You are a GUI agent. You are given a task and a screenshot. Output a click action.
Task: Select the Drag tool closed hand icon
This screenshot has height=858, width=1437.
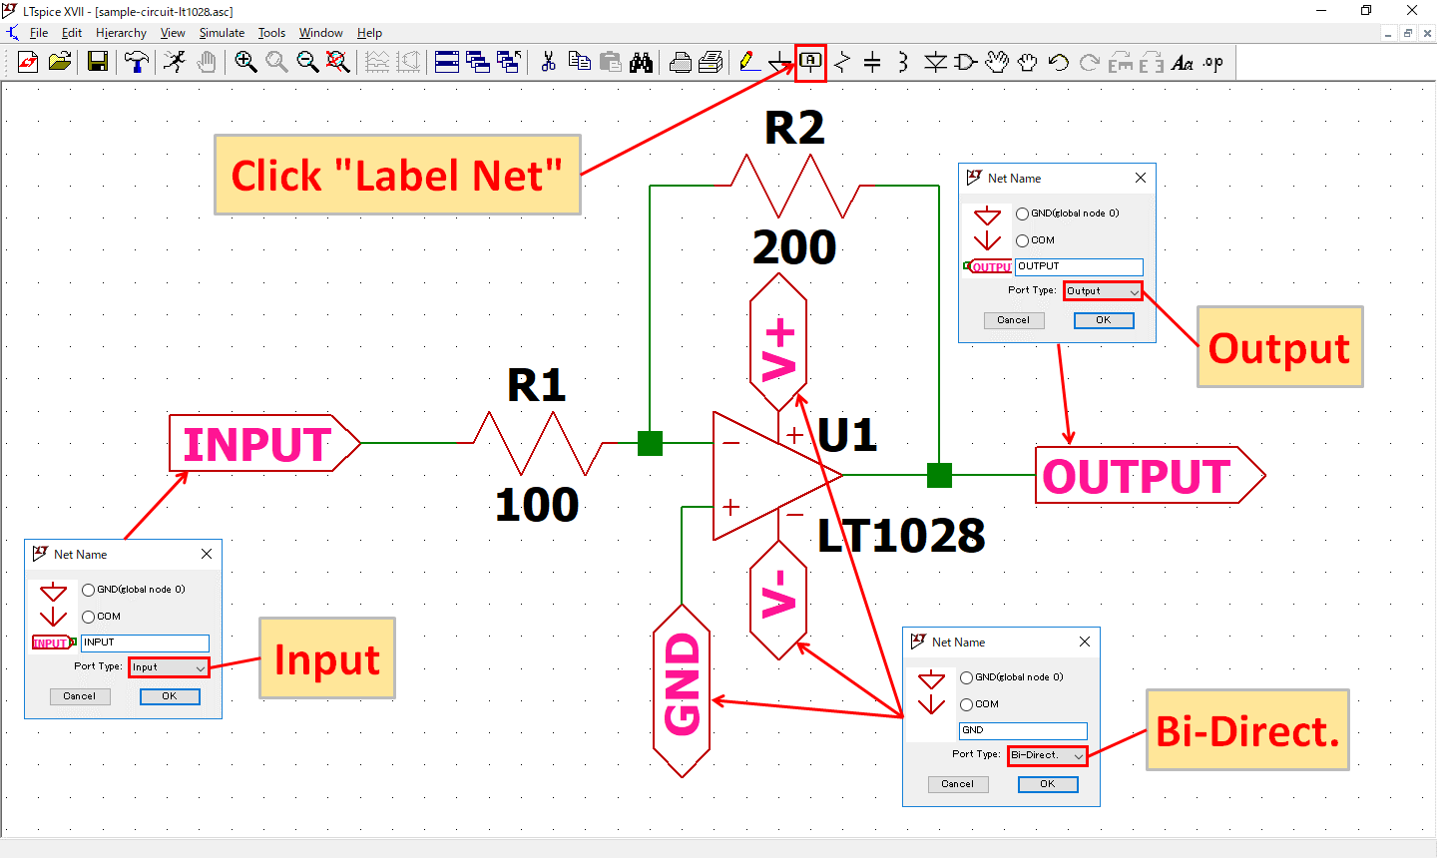pyautogui.click(x=1028, y=62)
